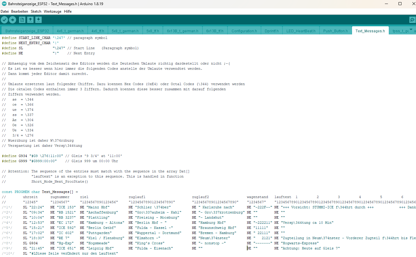The width and height of the screenshot is (416, 257).
Task: Click the Open sketch up-arrow icon
Action: coord(30,20)
